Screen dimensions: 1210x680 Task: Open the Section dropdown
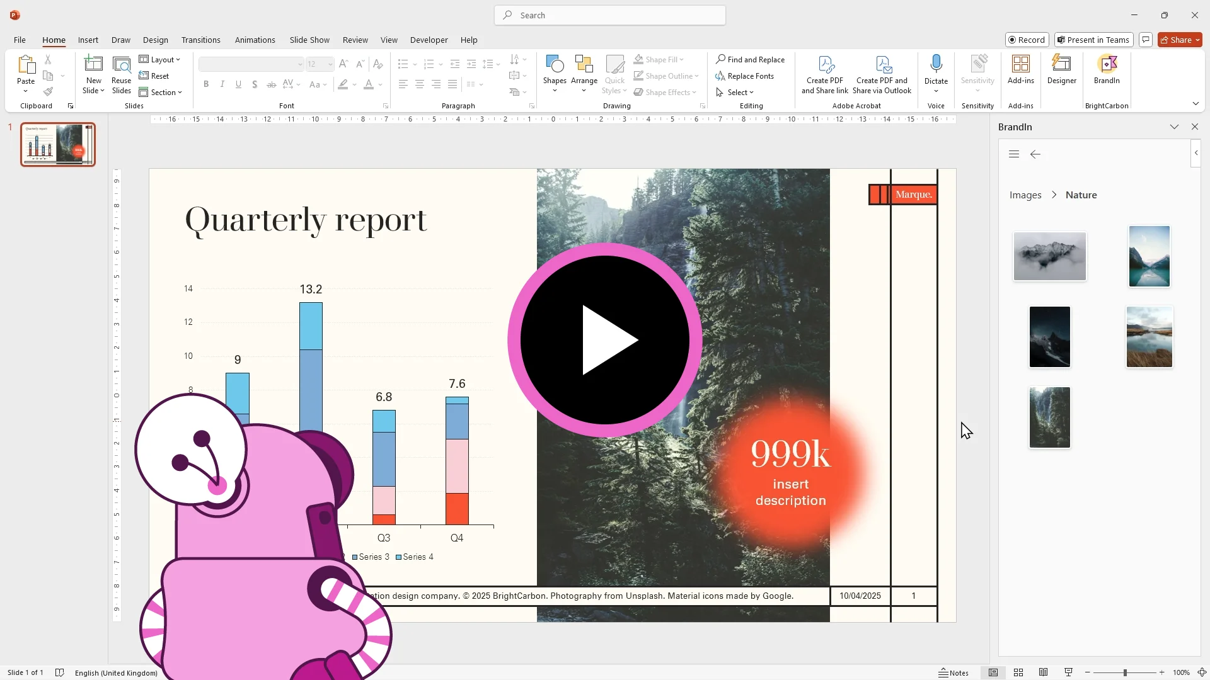tap(161, 93)
